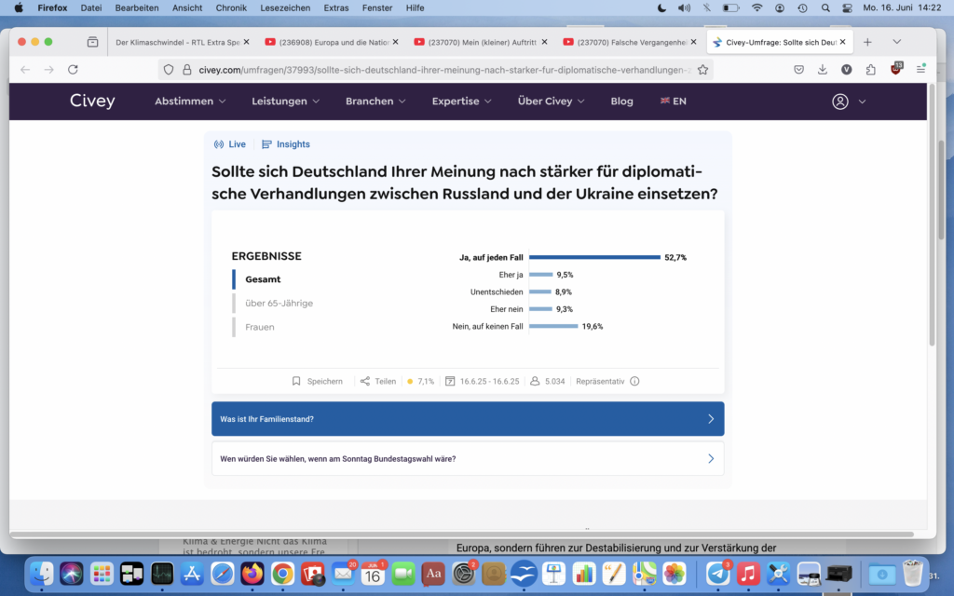The image size is (954, 596).
Task: Open the Was ist Ihr Familienstand question
Action: (468, 419)
